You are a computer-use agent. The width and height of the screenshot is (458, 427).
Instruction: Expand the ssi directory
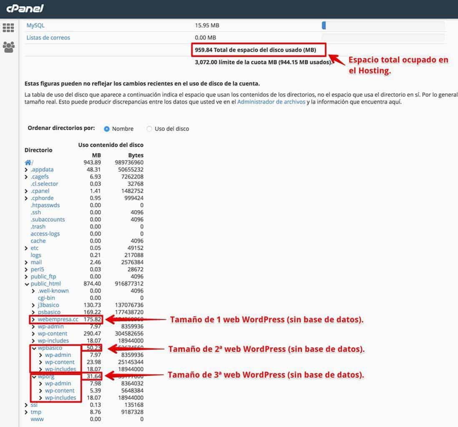[26, 405]
